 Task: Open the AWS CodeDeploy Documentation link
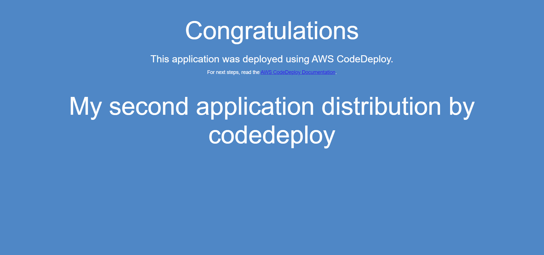point(298,72)
